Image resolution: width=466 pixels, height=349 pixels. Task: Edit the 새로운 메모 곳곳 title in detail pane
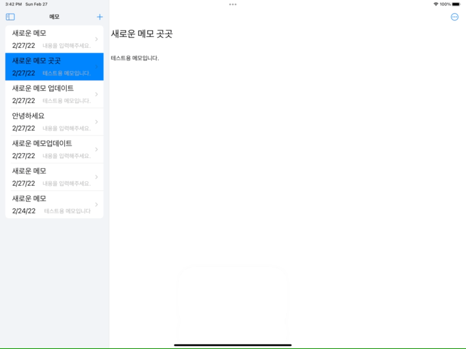click(142, 34)
